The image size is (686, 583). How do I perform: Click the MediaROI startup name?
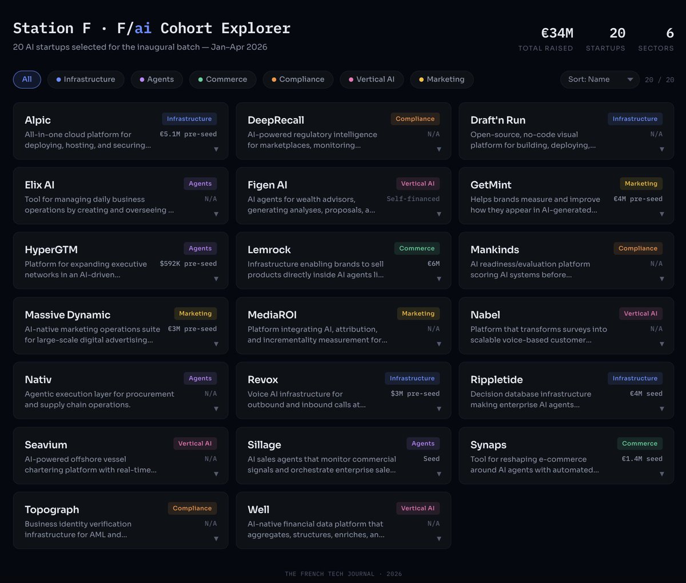tap(272, 315)
